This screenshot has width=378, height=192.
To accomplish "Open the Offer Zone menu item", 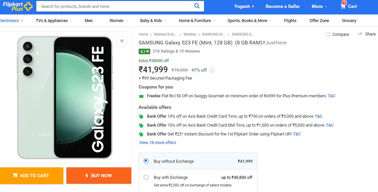I will click(x=319, y=21).
